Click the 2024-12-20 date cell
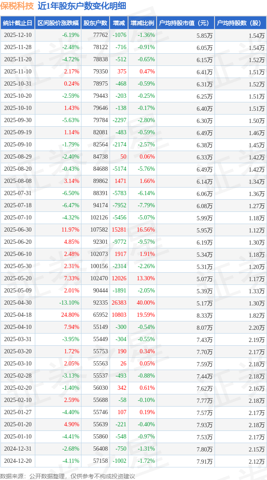 pos(18,461)
